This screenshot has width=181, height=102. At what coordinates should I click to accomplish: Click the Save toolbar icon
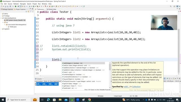click(5, 6)
